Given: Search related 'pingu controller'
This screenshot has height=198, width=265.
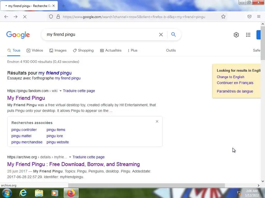Looking at the screenshot, I should tap(24, 130).
